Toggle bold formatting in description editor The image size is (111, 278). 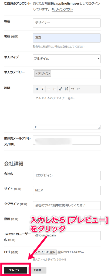[x=37, y=89]
